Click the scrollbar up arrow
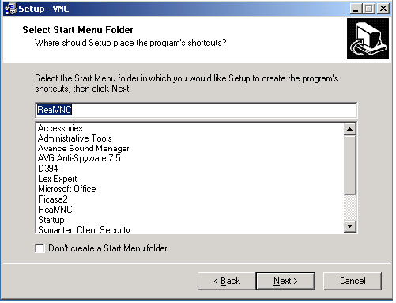 click(x=350, y=129)
